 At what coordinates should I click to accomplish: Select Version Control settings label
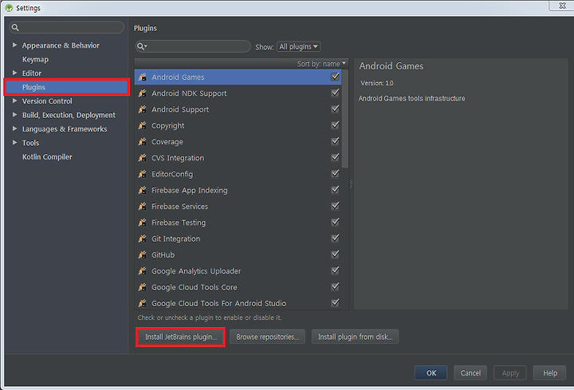pyautogui.click(x=47, y=101)
